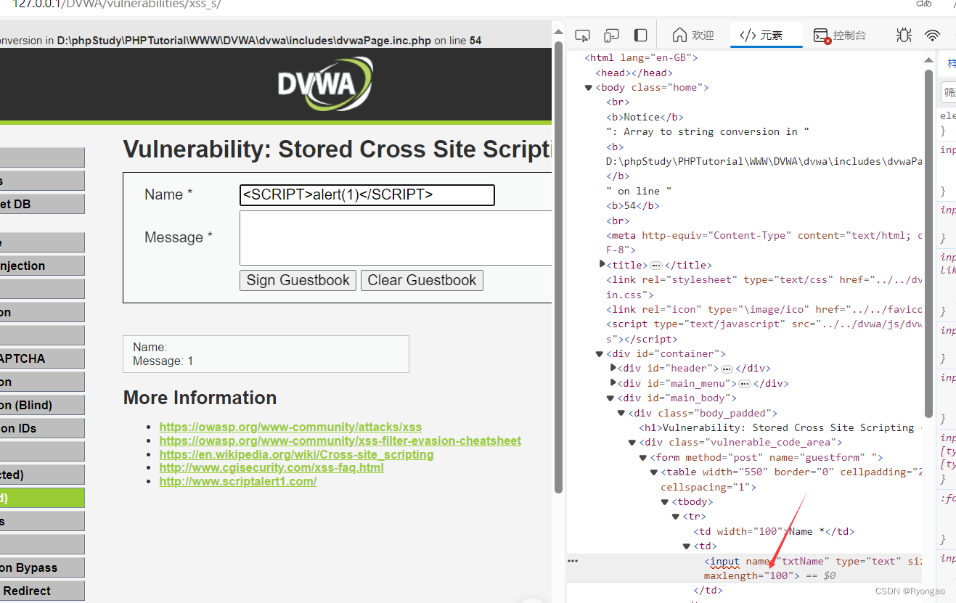956x603 pixels.
Task: Collapse the table width="550" node
Action: coord(654,472)
